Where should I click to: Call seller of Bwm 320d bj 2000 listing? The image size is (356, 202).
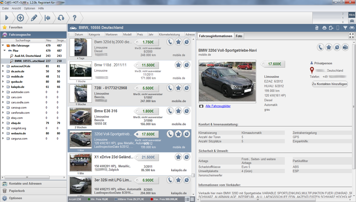click(170, 42)
